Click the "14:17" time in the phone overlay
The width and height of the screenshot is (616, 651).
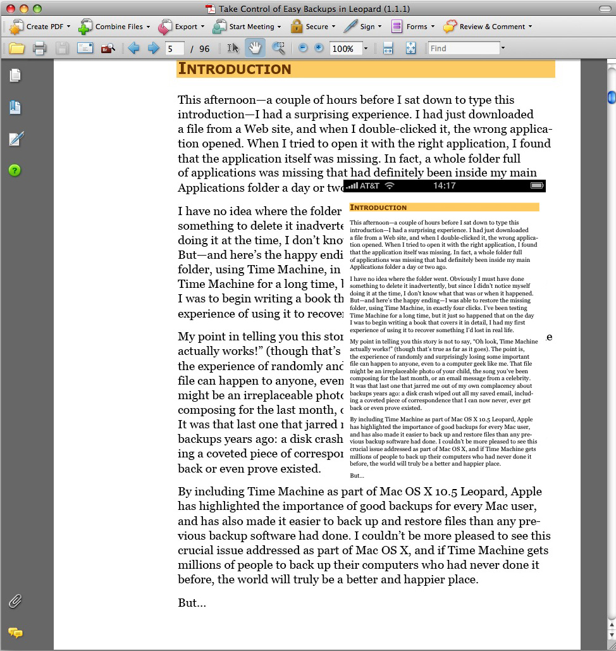[x=445, y=186]
